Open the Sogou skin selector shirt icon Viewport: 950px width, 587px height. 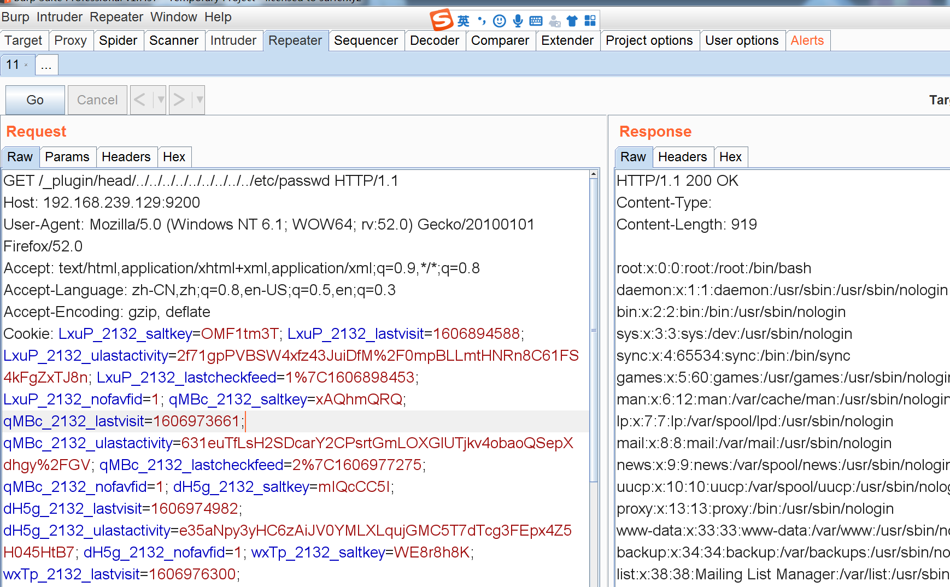pos(572,20)
